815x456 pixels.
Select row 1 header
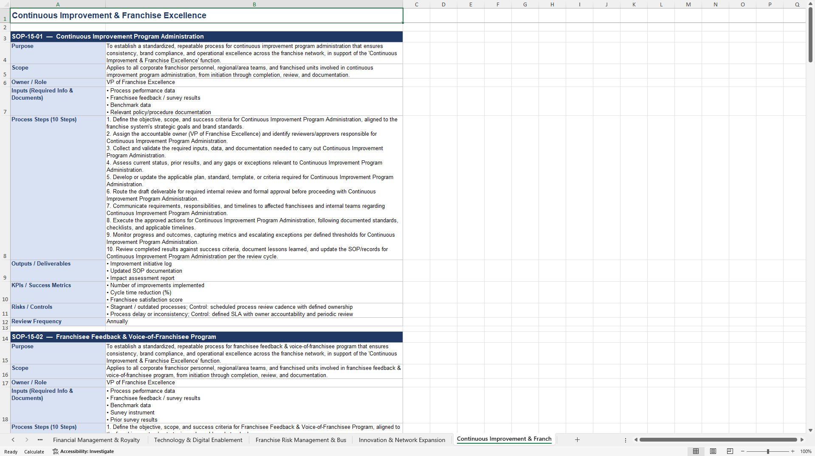(x=5, y=16)
